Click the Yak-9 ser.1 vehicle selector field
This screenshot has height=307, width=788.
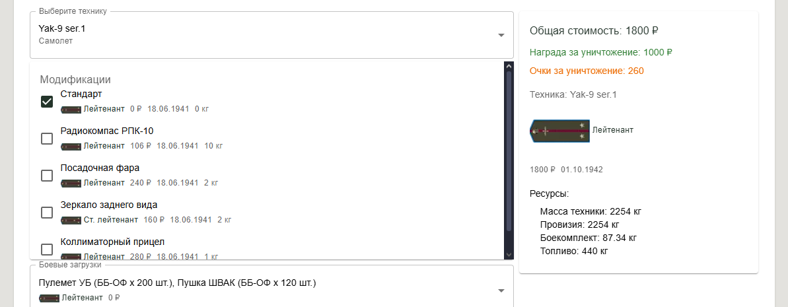click(x=264, y=35)
